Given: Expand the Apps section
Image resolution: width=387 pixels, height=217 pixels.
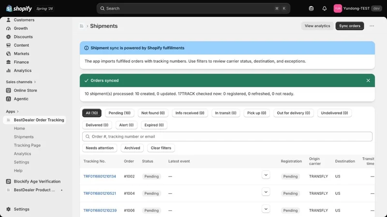Looking at the screenshot, I should tap(13, 111).
